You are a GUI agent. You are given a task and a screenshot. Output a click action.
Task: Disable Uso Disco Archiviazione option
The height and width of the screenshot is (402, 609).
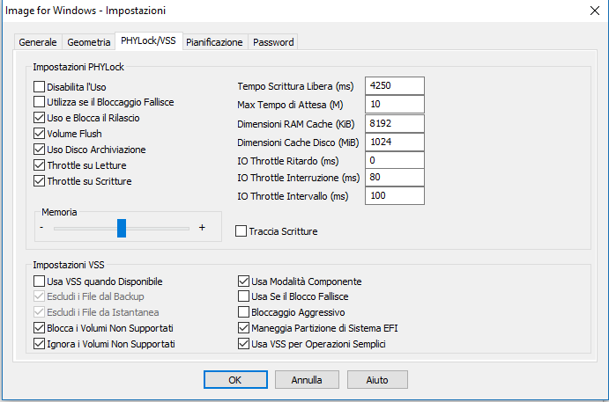point(40,150)
